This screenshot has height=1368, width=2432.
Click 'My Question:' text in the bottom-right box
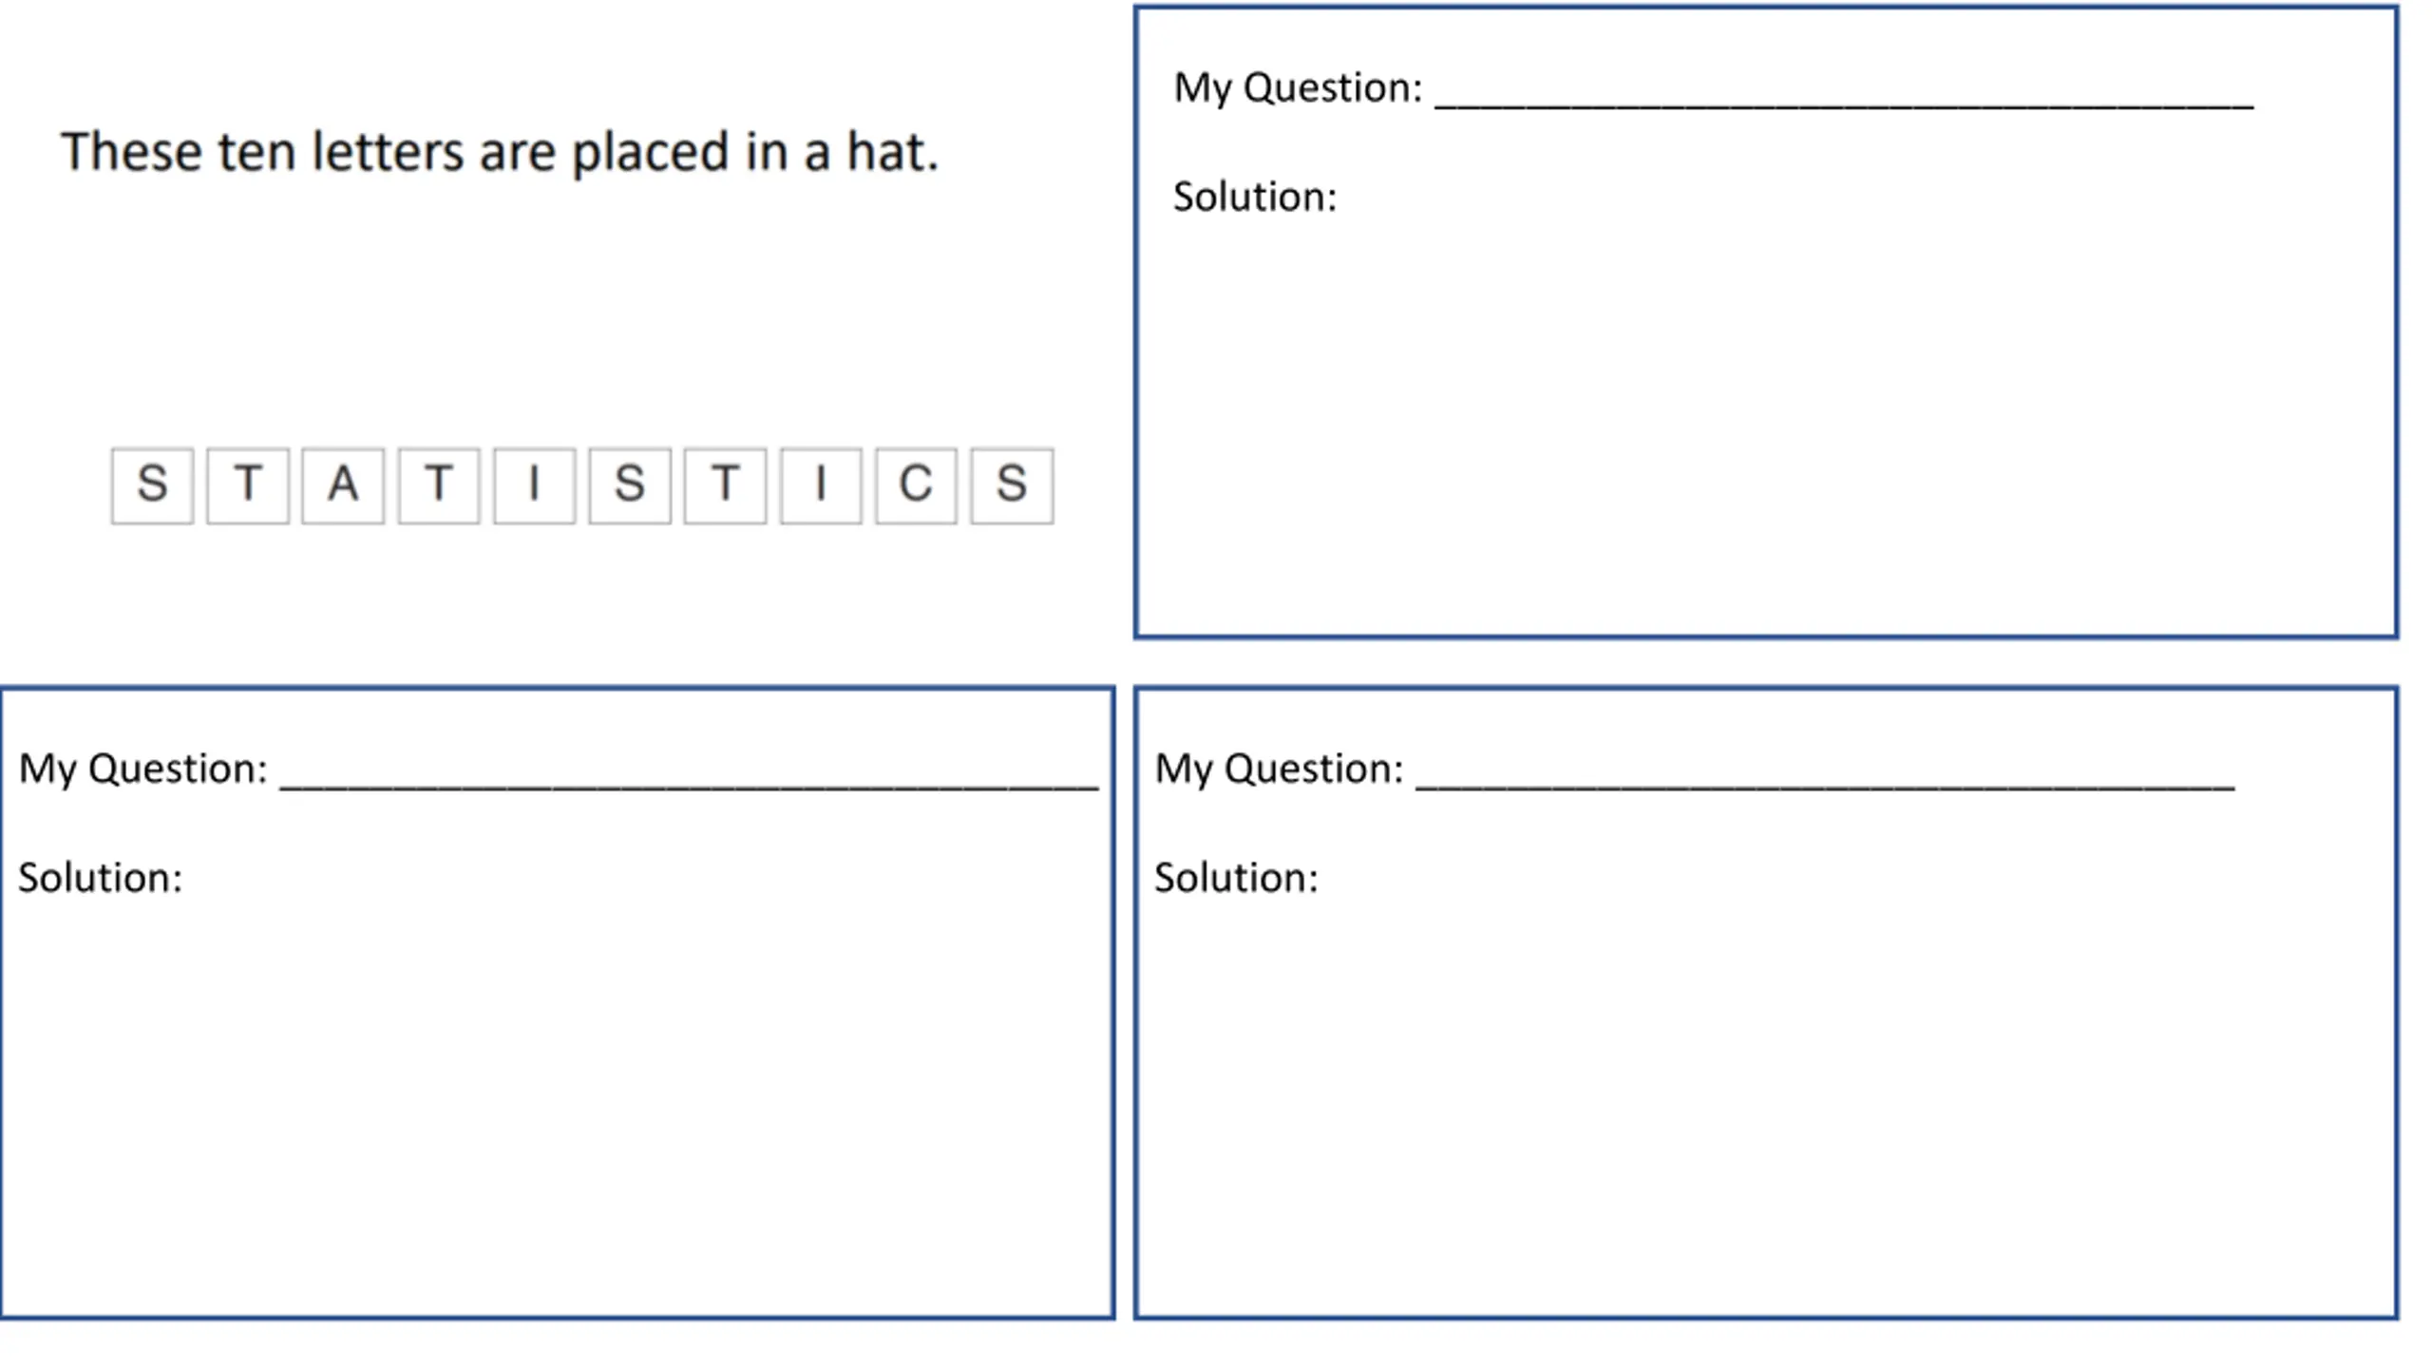coord(1279,769)
